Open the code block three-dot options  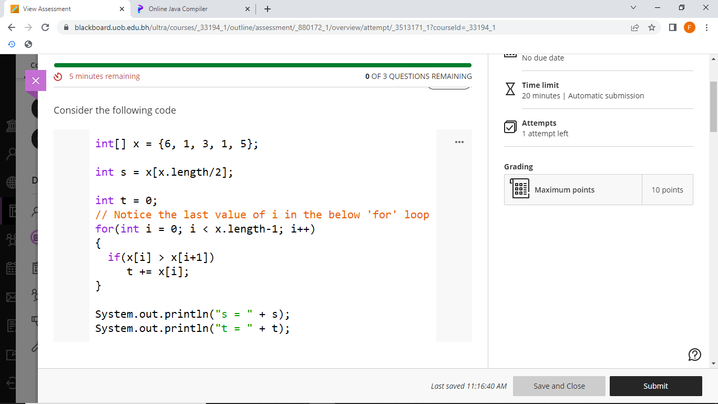(459, 142)
